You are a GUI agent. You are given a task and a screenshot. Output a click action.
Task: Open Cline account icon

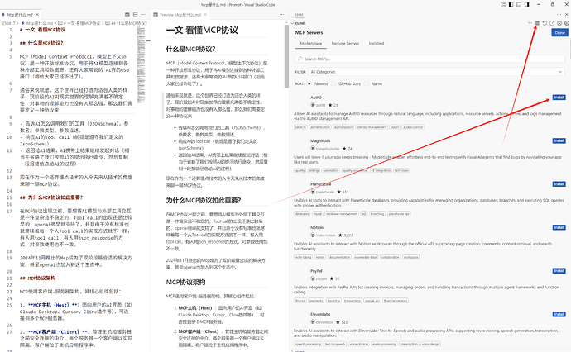click(x=559, y=23)
